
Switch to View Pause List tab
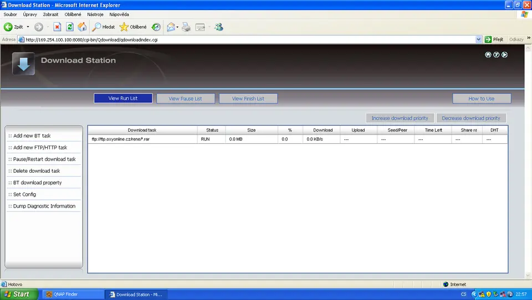pos(185,99)
